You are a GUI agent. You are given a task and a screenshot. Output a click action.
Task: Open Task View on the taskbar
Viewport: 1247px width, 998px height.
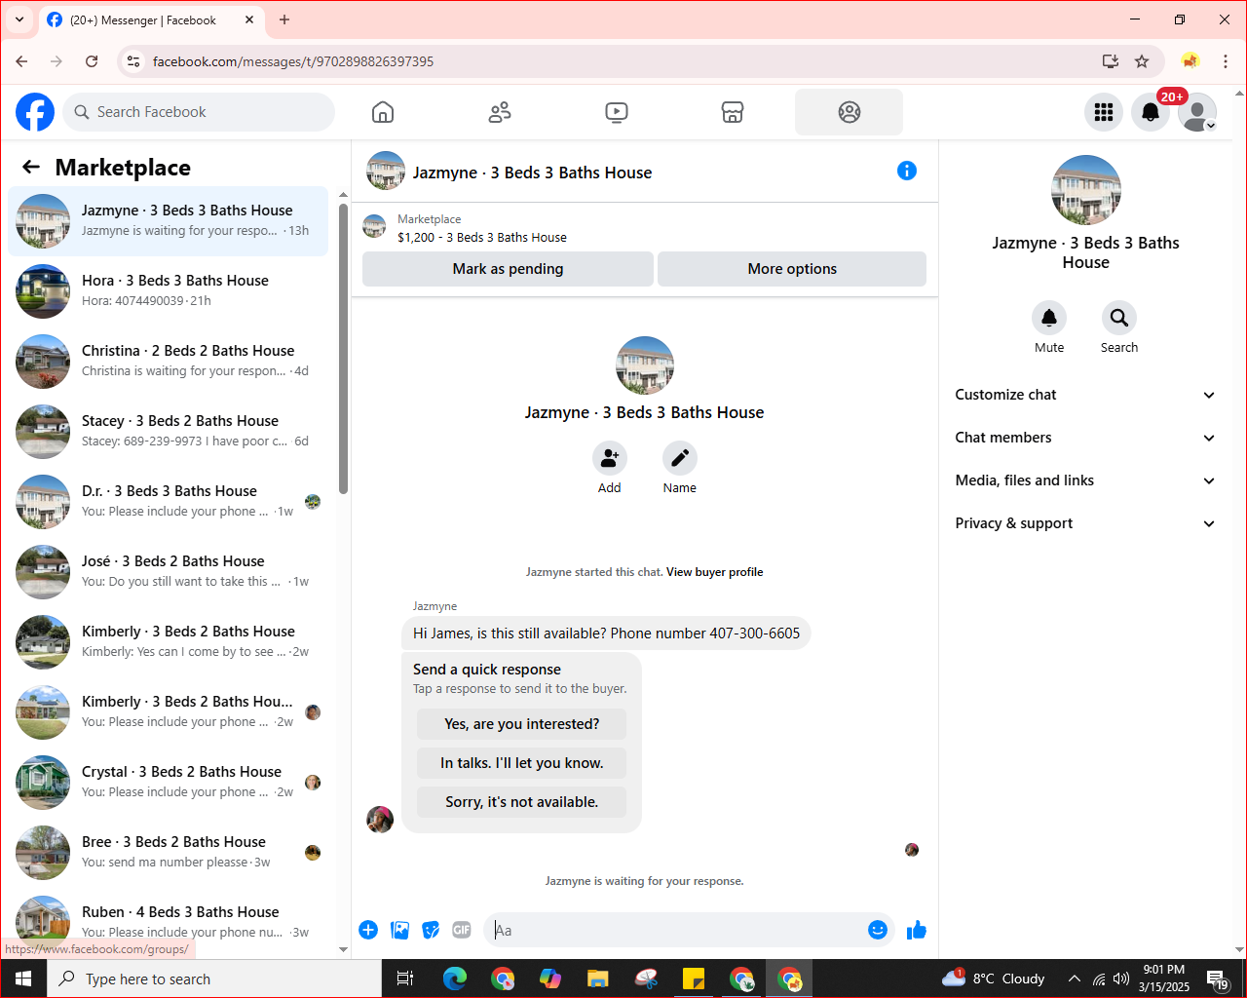tap(405, 979)
